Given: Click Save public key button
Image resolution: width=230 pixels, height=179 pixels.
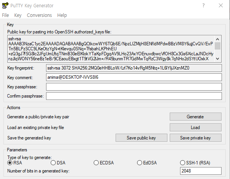Looking at the screenshot, I should pyautogui.click(x=141, y=138).
